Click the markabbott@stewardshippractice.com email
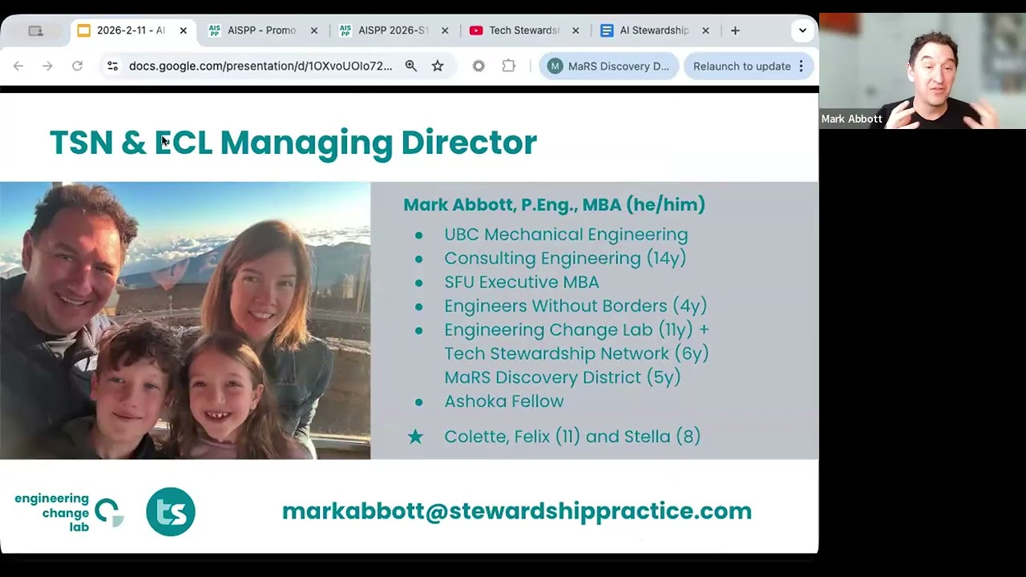The image size is (1026, 577). tap(517, 511)
